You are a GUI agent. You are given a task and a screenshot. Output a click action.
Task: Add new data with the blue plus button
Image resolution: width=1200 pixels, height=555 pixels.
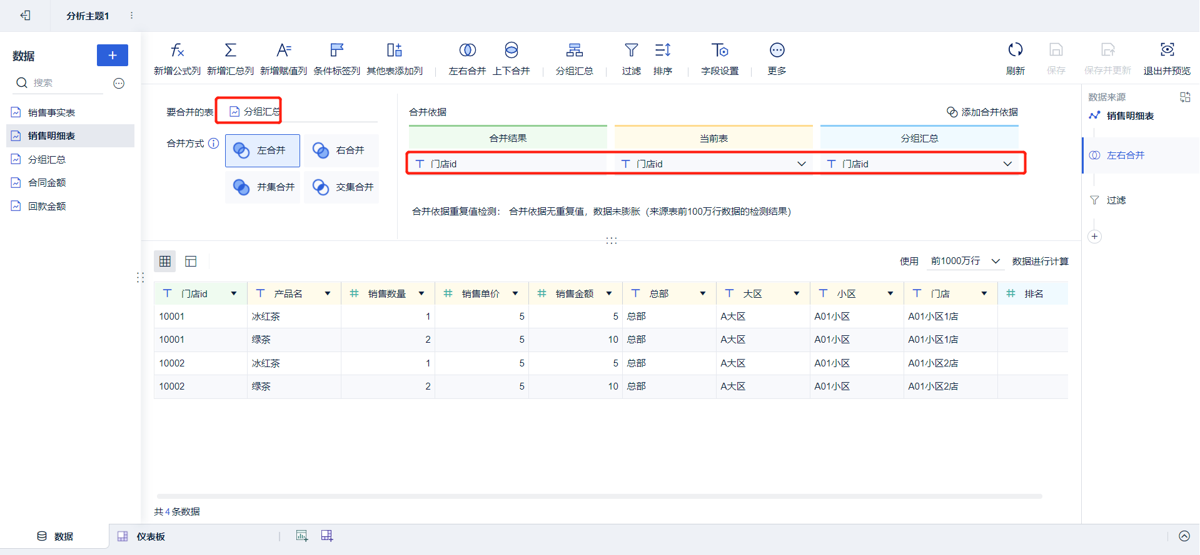pyautogui.click(x=113, y=55)
